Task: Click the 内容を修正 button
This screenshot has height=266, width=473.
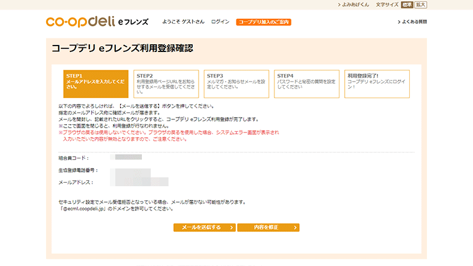Action: (268, 228)
